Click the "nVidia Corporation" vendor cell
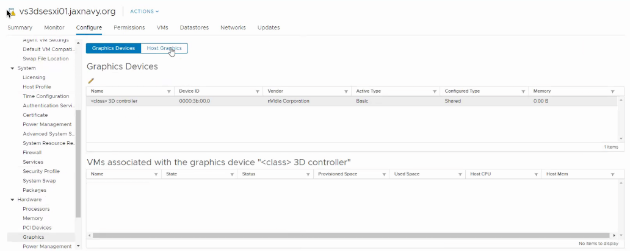The image size is (630, 251). 288,102
